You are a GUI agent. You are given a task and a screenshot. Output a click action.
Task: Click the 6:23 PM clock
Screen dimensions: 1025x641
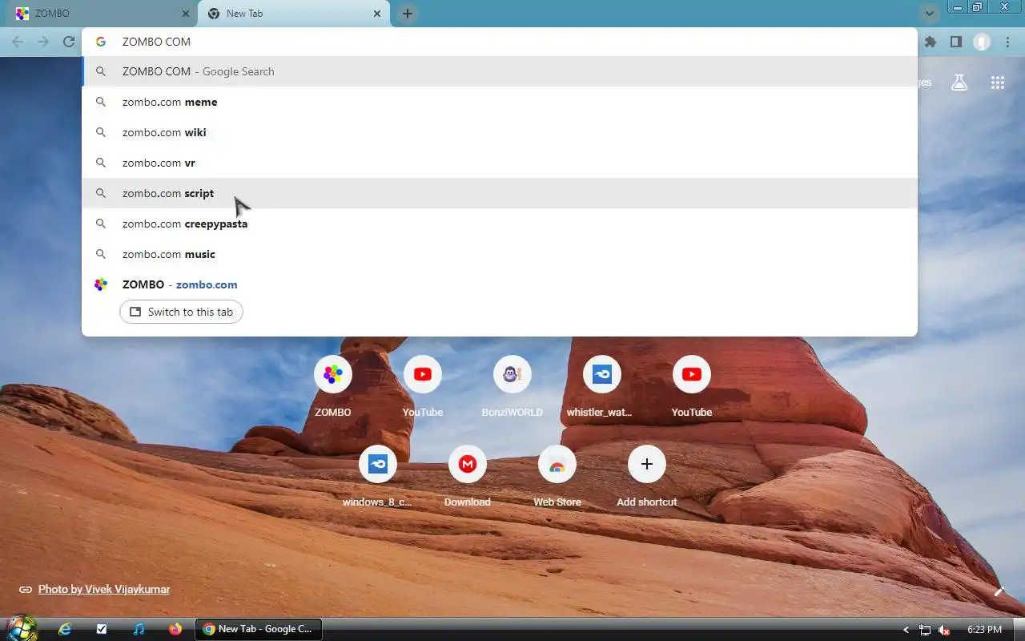pyautogui.click(x=984, y=630)
